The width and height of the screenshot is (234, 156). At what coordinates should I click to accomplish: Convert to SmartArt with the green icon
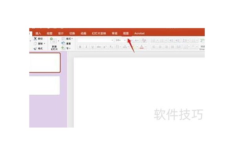click(202, 41)
